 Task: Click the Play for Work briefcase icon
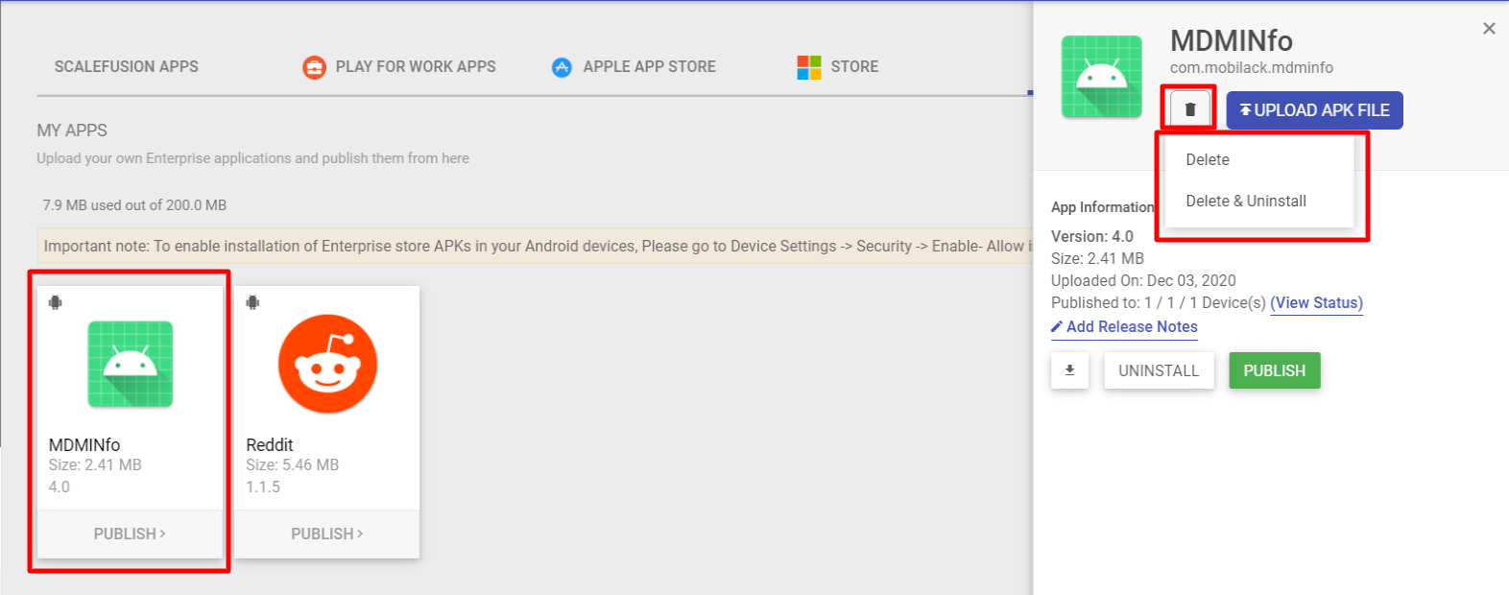pos(314,67)
